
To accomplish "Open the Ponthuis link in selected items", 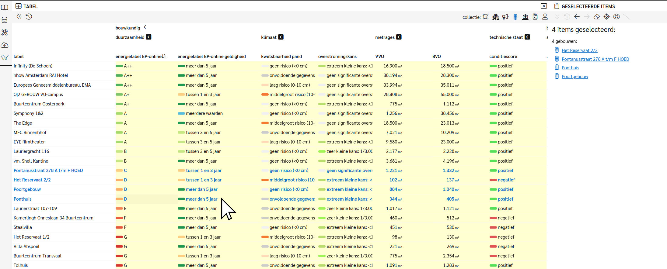I will 570,68.
